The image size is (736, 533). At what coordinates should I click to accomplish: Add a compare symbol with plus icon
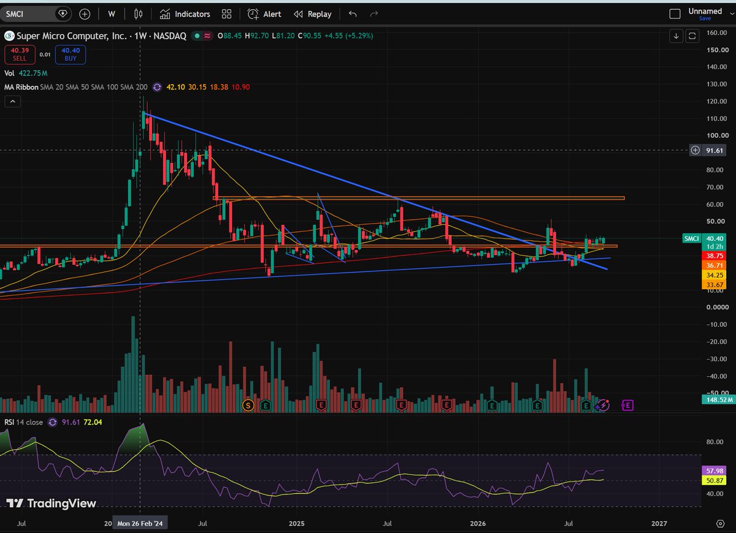85,13
